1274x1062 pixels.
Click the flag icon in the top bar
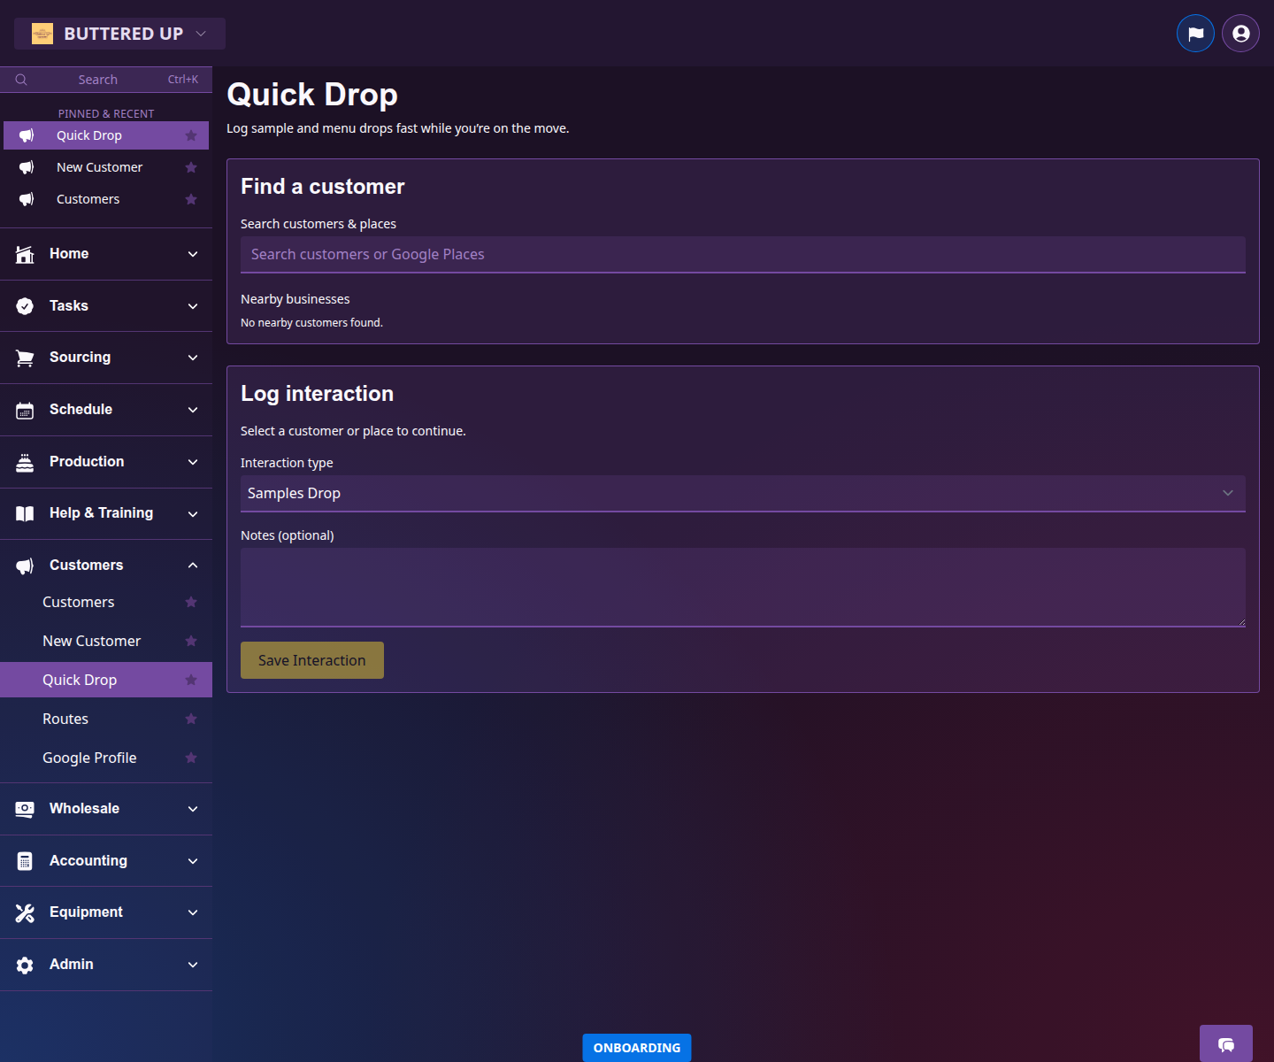coord(1195,33)
